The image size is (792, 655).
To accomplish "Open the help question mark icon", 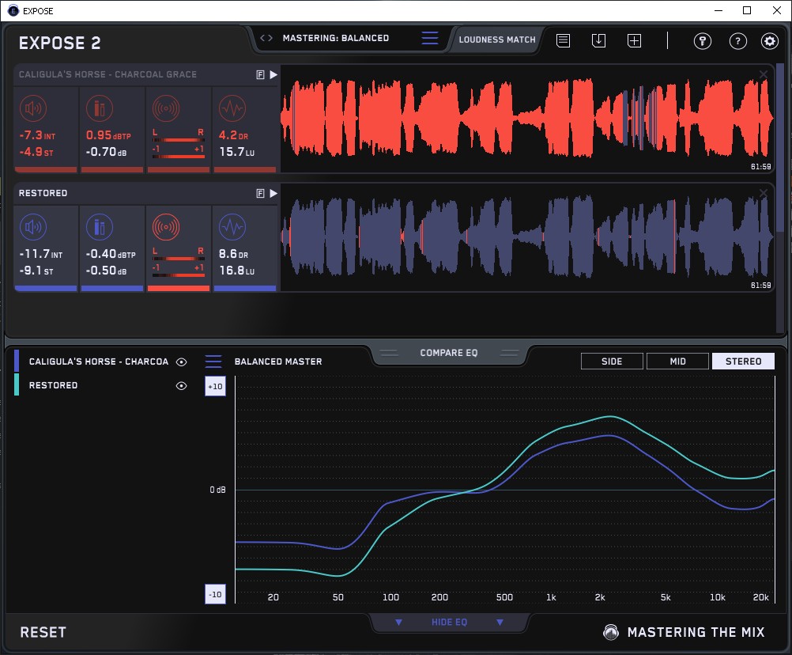I will [738, 41].
